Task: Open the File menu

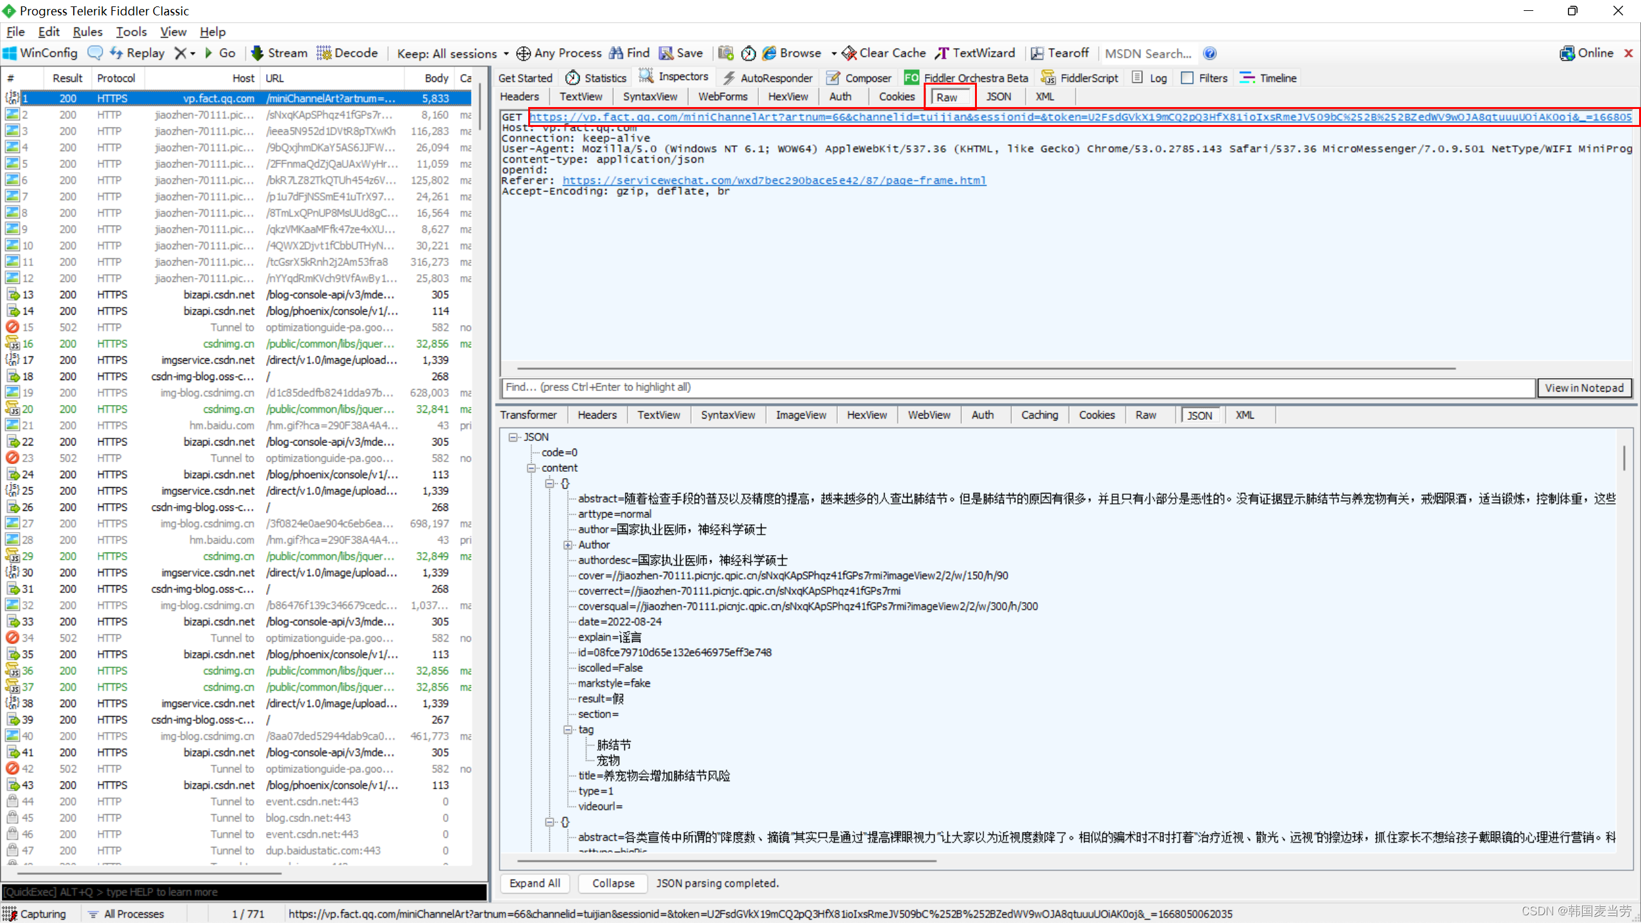Action: coord(15,32)
